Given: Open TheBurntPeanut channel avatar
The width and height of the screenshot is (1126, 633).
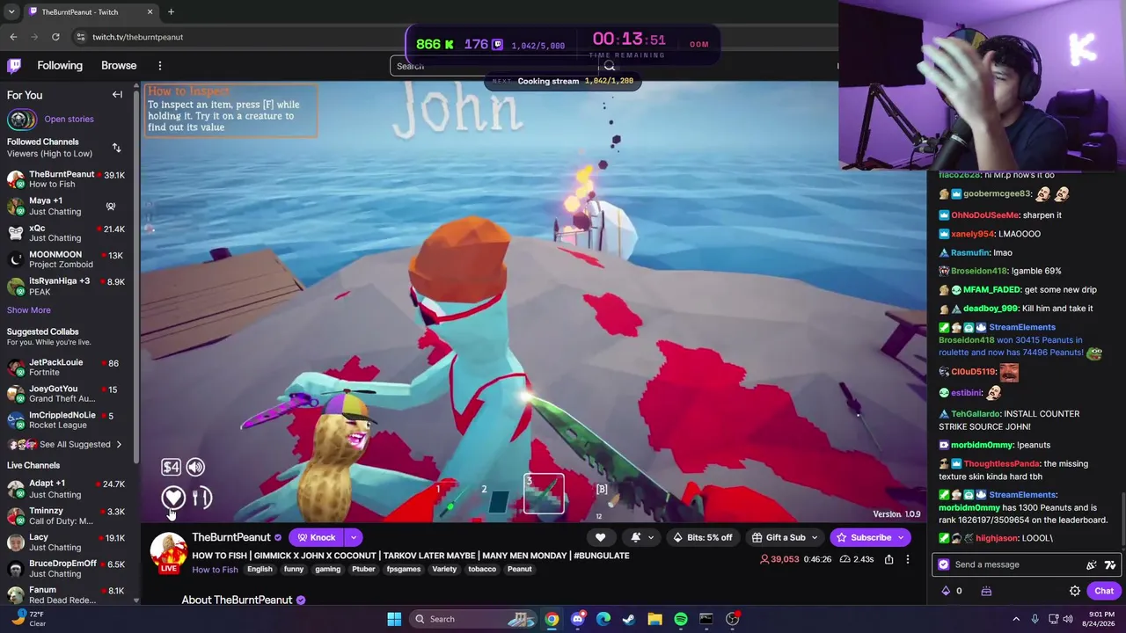Looking at the screenshot, I should [168, 552].
